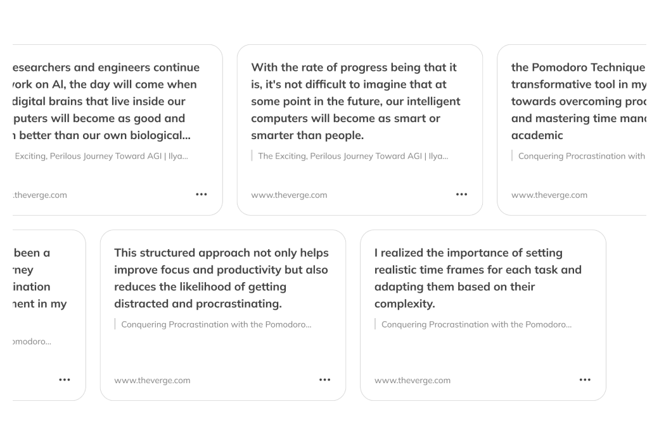The width and height of the screenshot is (659, 430).
Task: Select quote starting 'the Pomodoro Technique'
Action: coord(578,101)
